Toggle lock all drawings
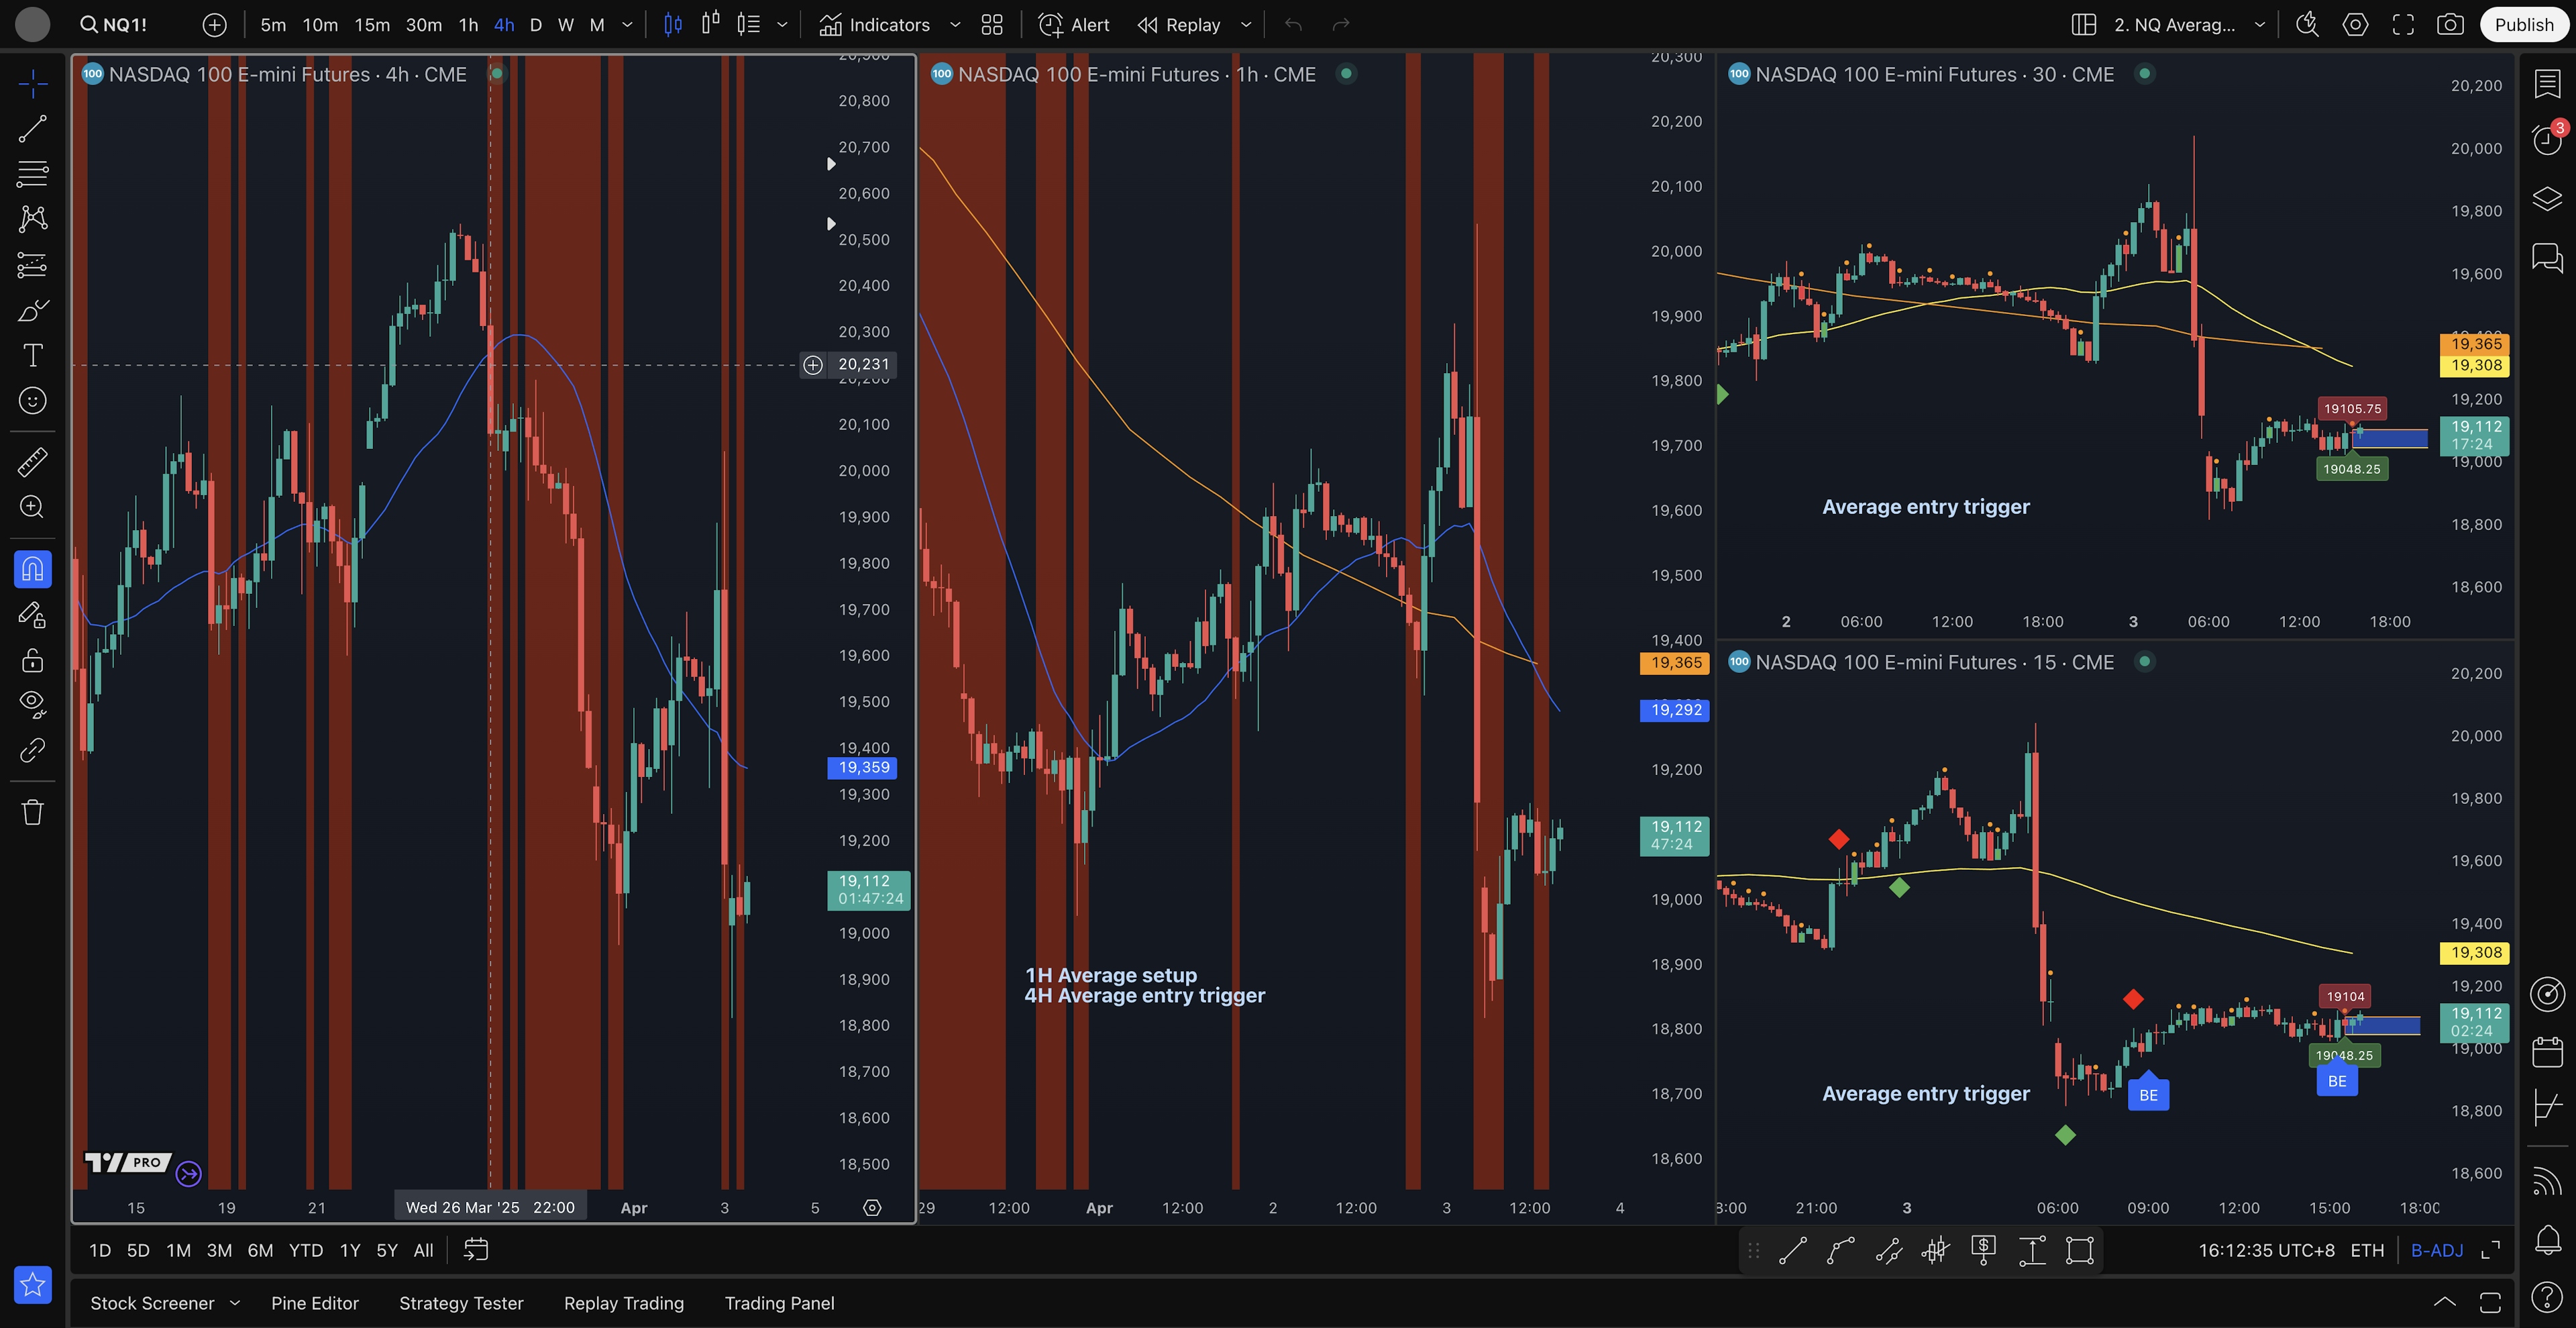The height and width of the screenshot is (1328, 2576). [32, 660]
